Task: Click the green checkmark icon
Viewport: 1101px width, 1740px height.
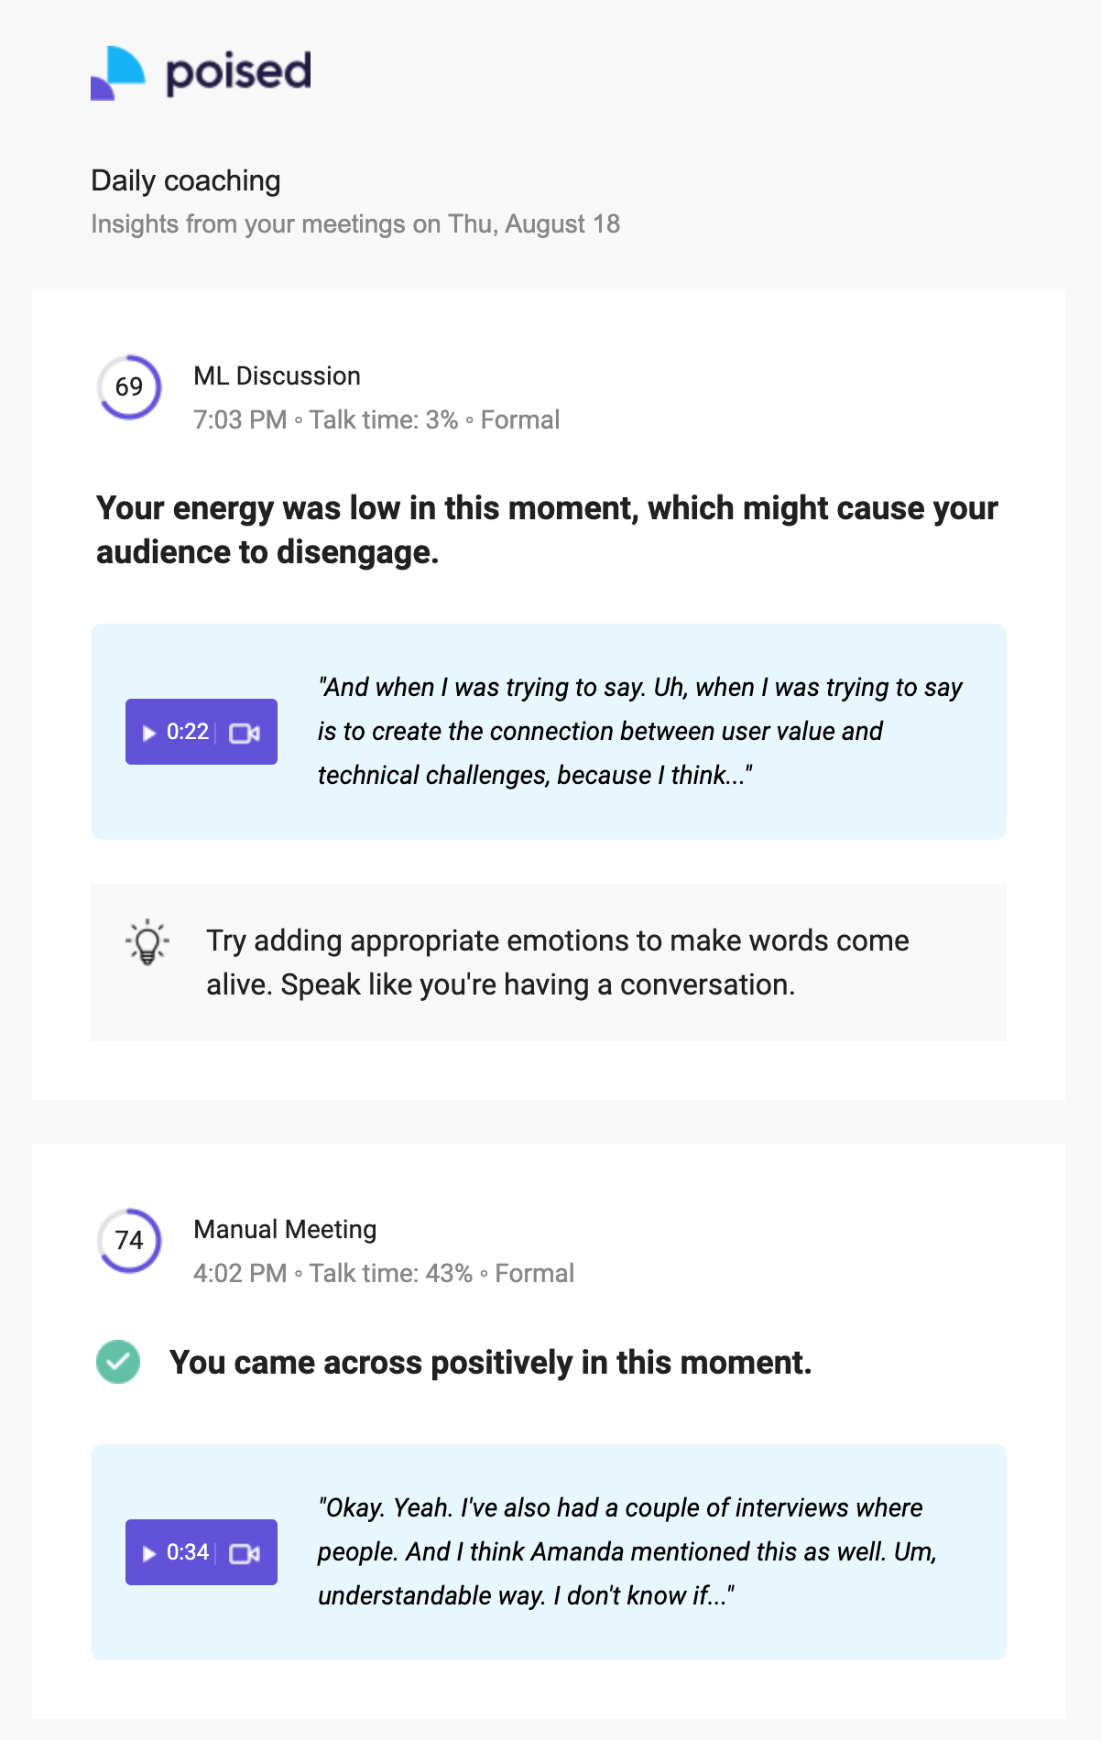Action: [118, 1362]
